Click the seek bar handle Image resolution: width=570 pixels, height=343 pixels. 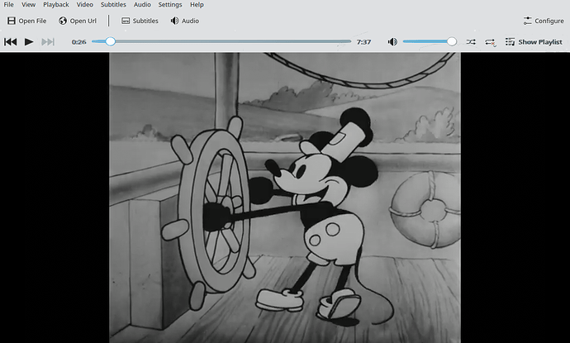[x=111, y=41]
